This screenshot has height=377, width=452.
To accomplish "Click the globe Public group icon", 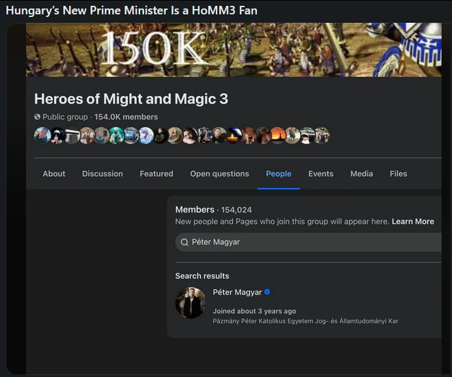I will point(37,117).
